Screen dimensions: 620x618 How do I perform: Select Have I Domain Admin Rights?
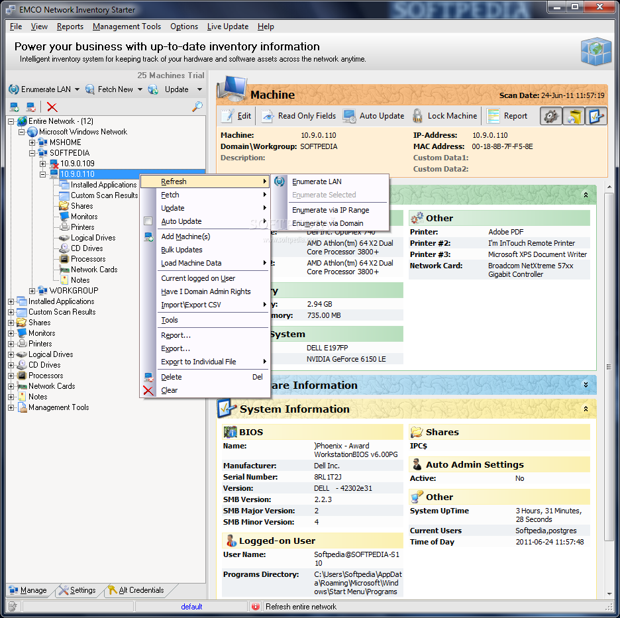click(x=205, y=292)
